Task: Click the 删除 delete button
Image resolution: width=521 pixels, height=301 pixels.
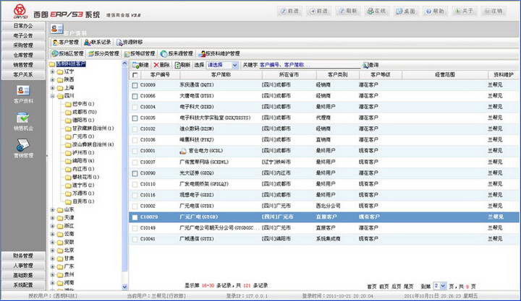Action: (161, 65)
